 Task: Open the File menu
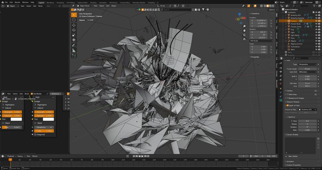tap(6, 2)
